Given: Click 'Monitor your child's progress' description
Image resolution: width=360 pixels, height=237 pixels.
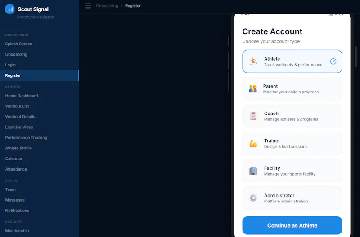Looking at the screenshot, I should 291,92.
